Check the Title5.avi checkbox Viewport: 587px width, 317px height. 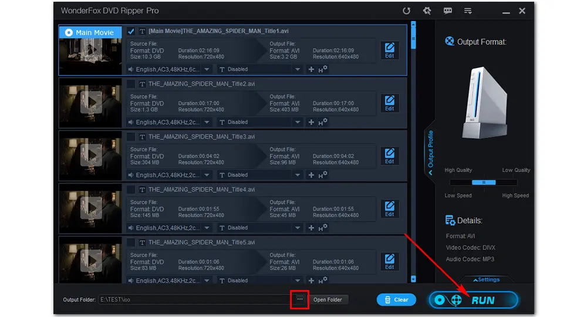click(x=131, y=242)
